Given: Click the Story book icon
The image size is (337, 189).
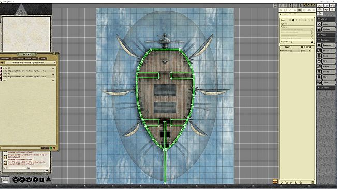Looking at the screenshot, I should [319, 77].
